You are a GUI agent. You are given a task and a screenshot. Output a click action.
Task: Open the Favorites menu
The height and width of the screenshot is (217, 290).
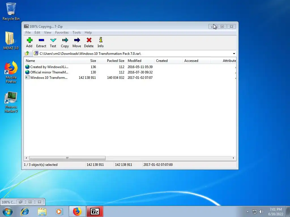pyautogui.click(x=62, y=32)
